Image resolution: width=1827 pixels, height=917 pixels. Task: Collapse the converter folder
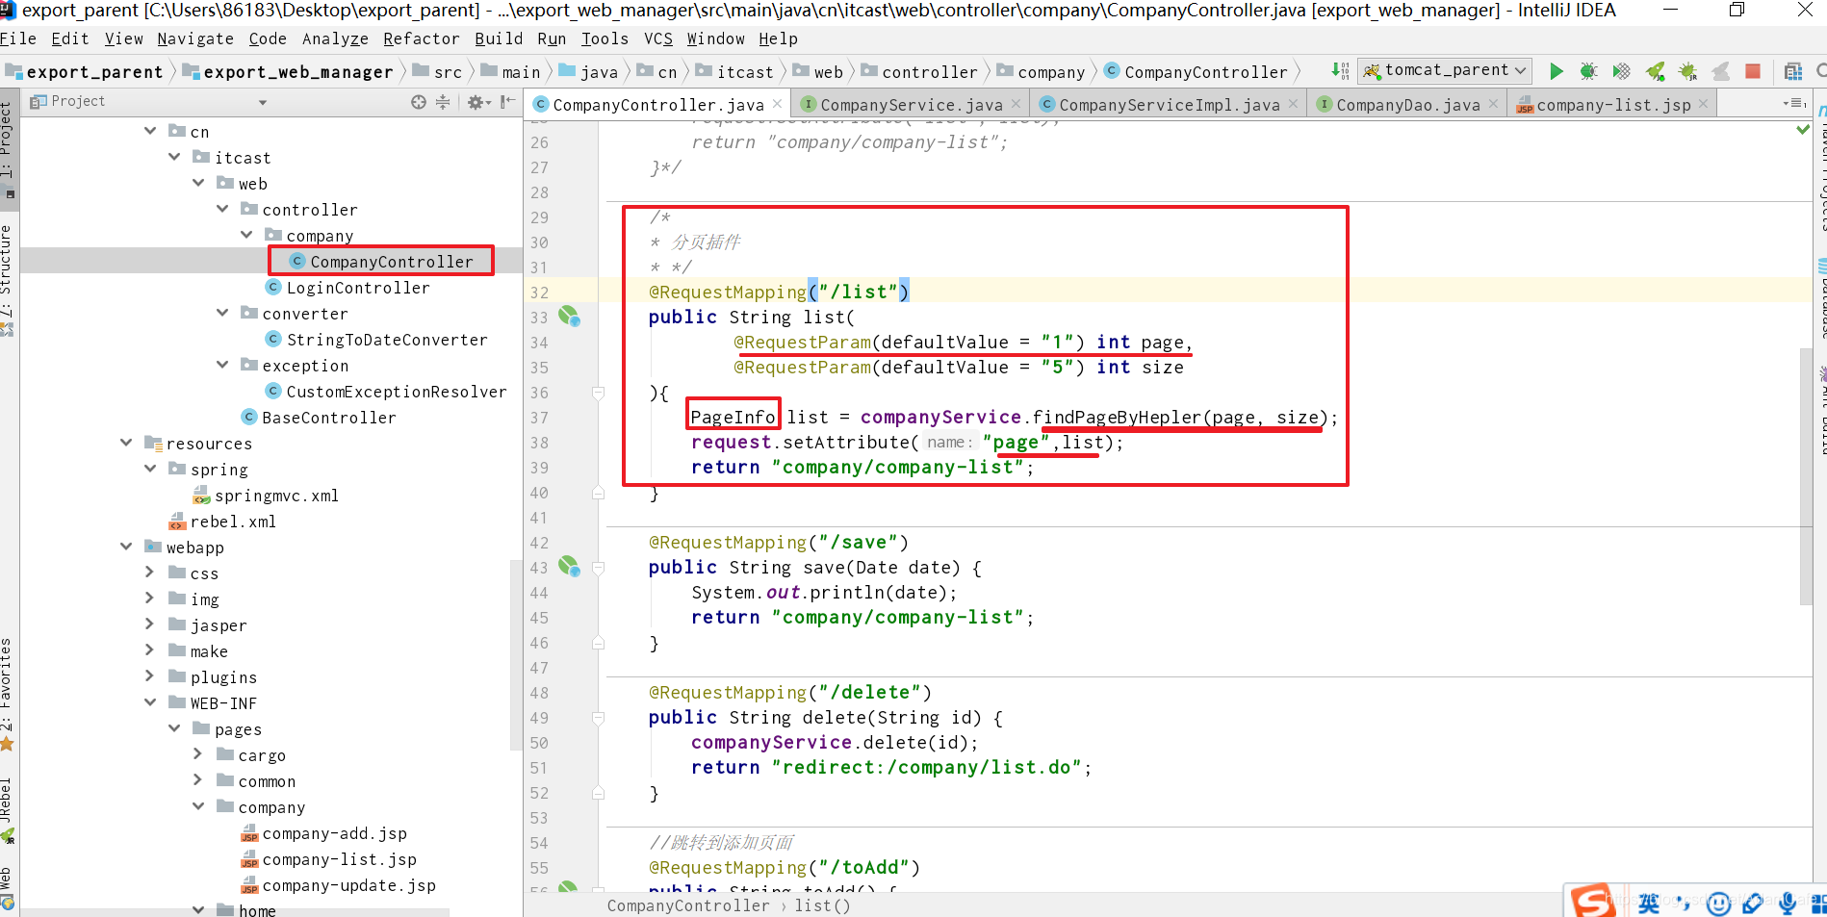222,312
